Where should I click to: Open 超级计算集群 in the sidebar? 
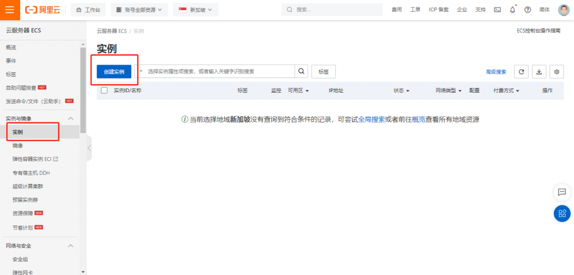(x=28, y=186)
